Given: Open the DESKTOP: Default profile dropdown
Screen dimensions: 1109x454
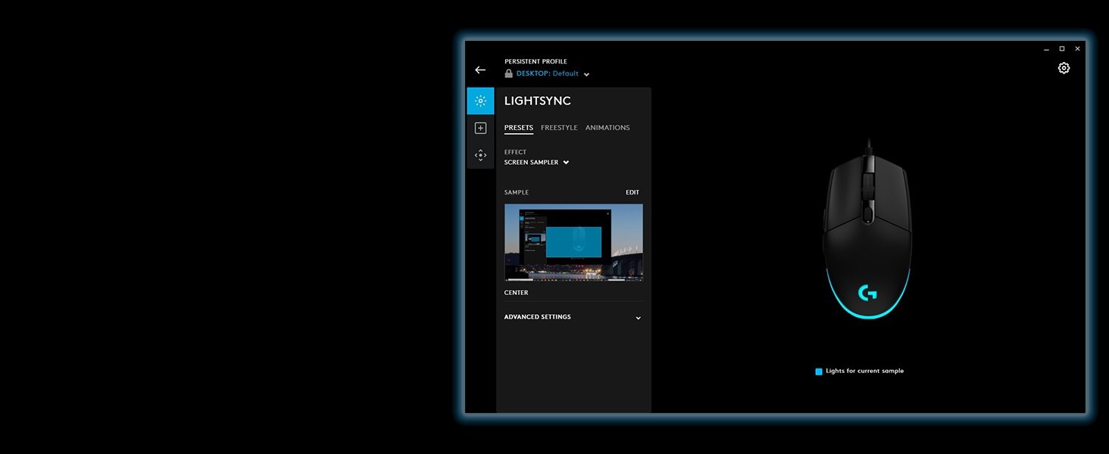Looking at the screenshot, I should click(x=552, y=74).
